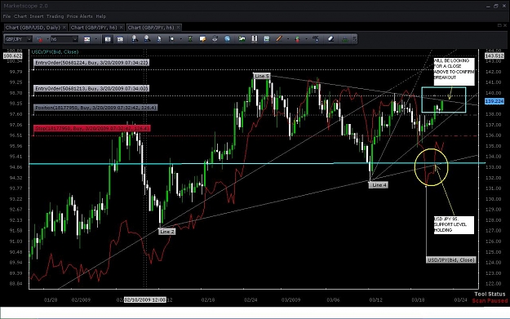Open the Chart menu

pos(20,16)
